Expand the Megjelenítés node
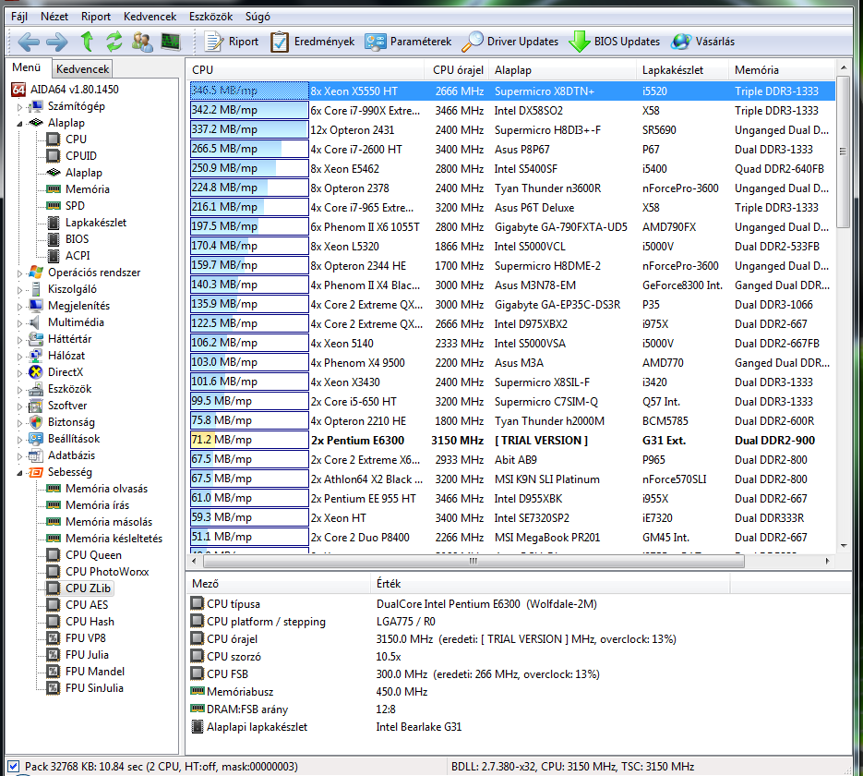Viewport: 863px width, 776px height. click(x=19, y=306)
